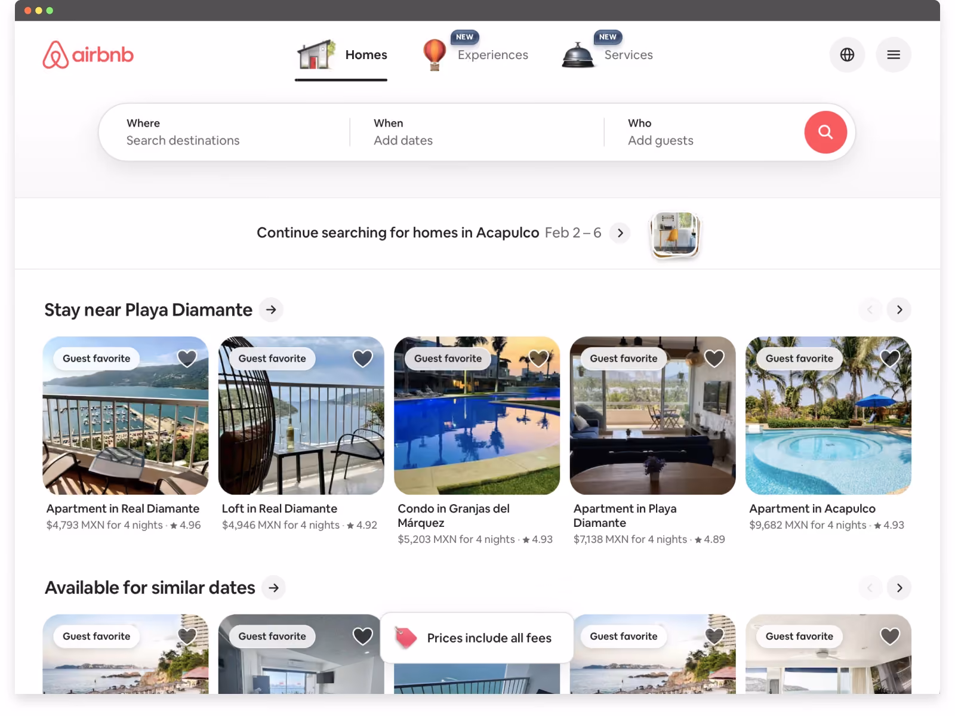Favorite Loft in Real Diamante listing
The width and height of the screenshot is (955, 716).
click(x=363, y=358)
